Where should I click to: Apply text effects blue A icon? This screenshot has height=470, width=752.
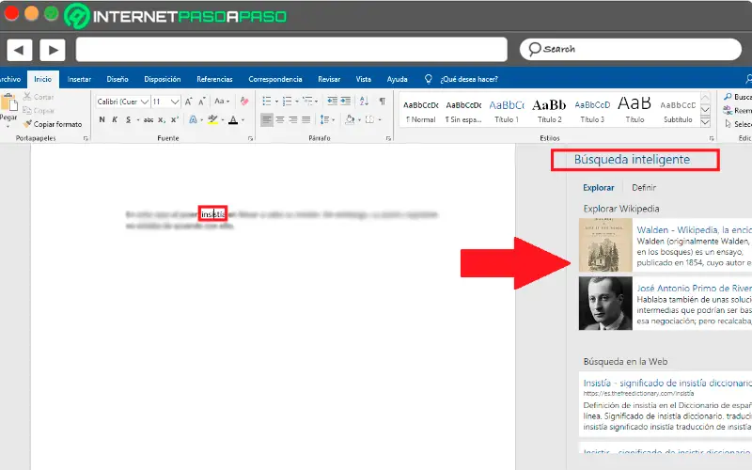(194, 120)
